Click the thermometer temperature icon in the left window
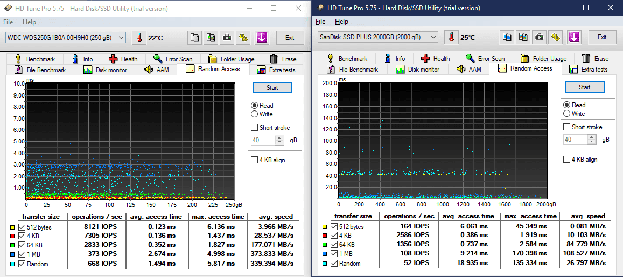623x277 pixels. point(139,38)
